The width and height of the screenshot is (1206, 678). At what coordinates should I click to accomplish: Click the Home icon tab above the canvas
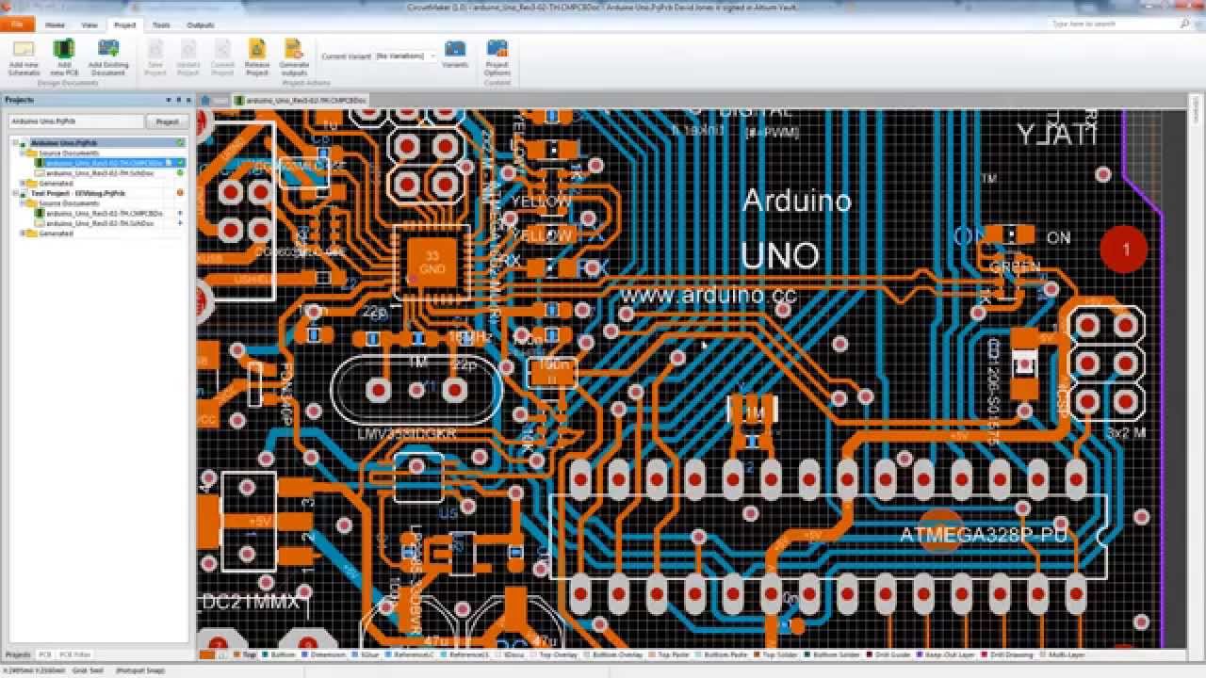tap(205, 100)
